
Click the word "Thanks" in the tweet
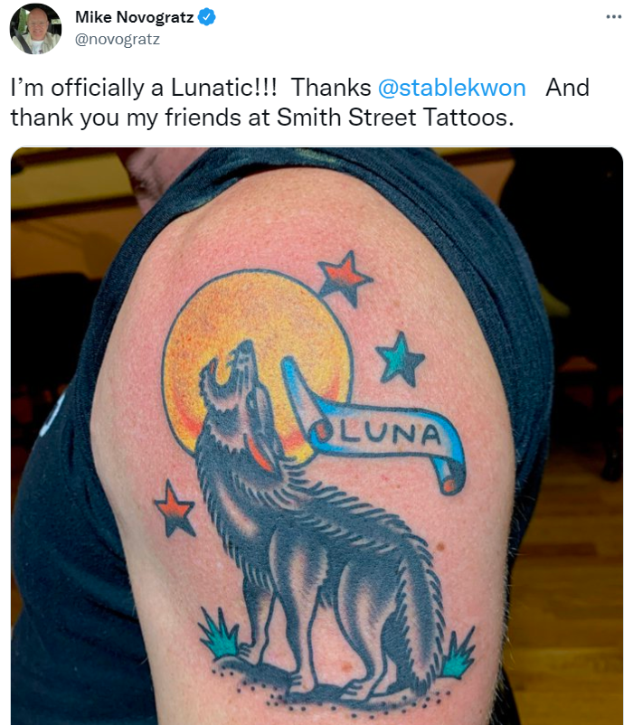(x=331, y=88)
